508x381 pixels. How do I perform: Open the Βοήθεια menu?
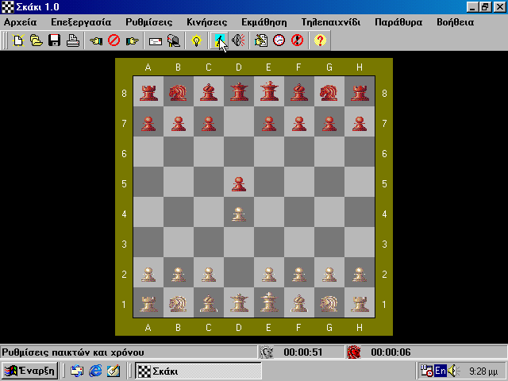click(x=455, y=22)
